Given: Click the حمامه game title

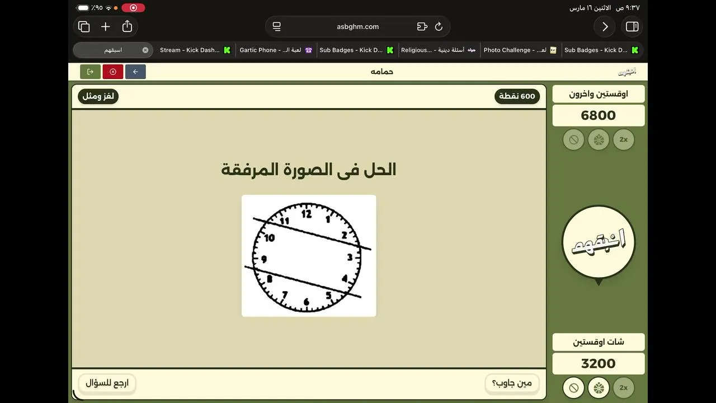Looking at the screenshot, I should click(x=382, y=72).
